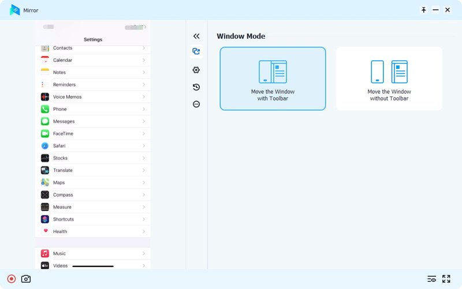Click the phone home indicator bar
Image resolution: width=462 pixels, height=289 pixels.
tap(92, 266)
